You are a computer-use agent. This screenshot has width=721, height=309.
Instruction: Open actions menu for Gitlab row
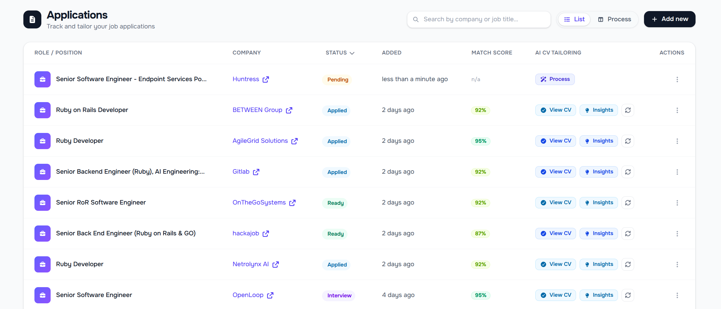coord(677,172)
